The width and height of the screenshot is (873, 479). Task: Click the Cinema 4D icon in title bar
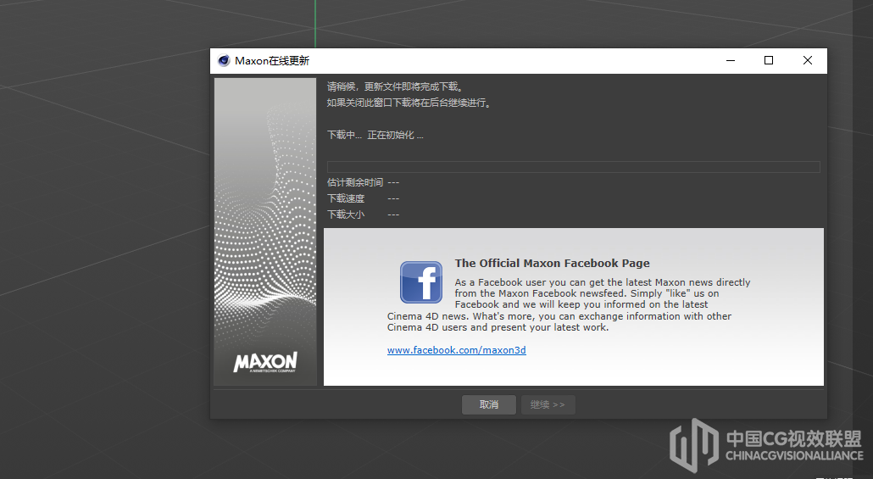click(x=224, y=61)
